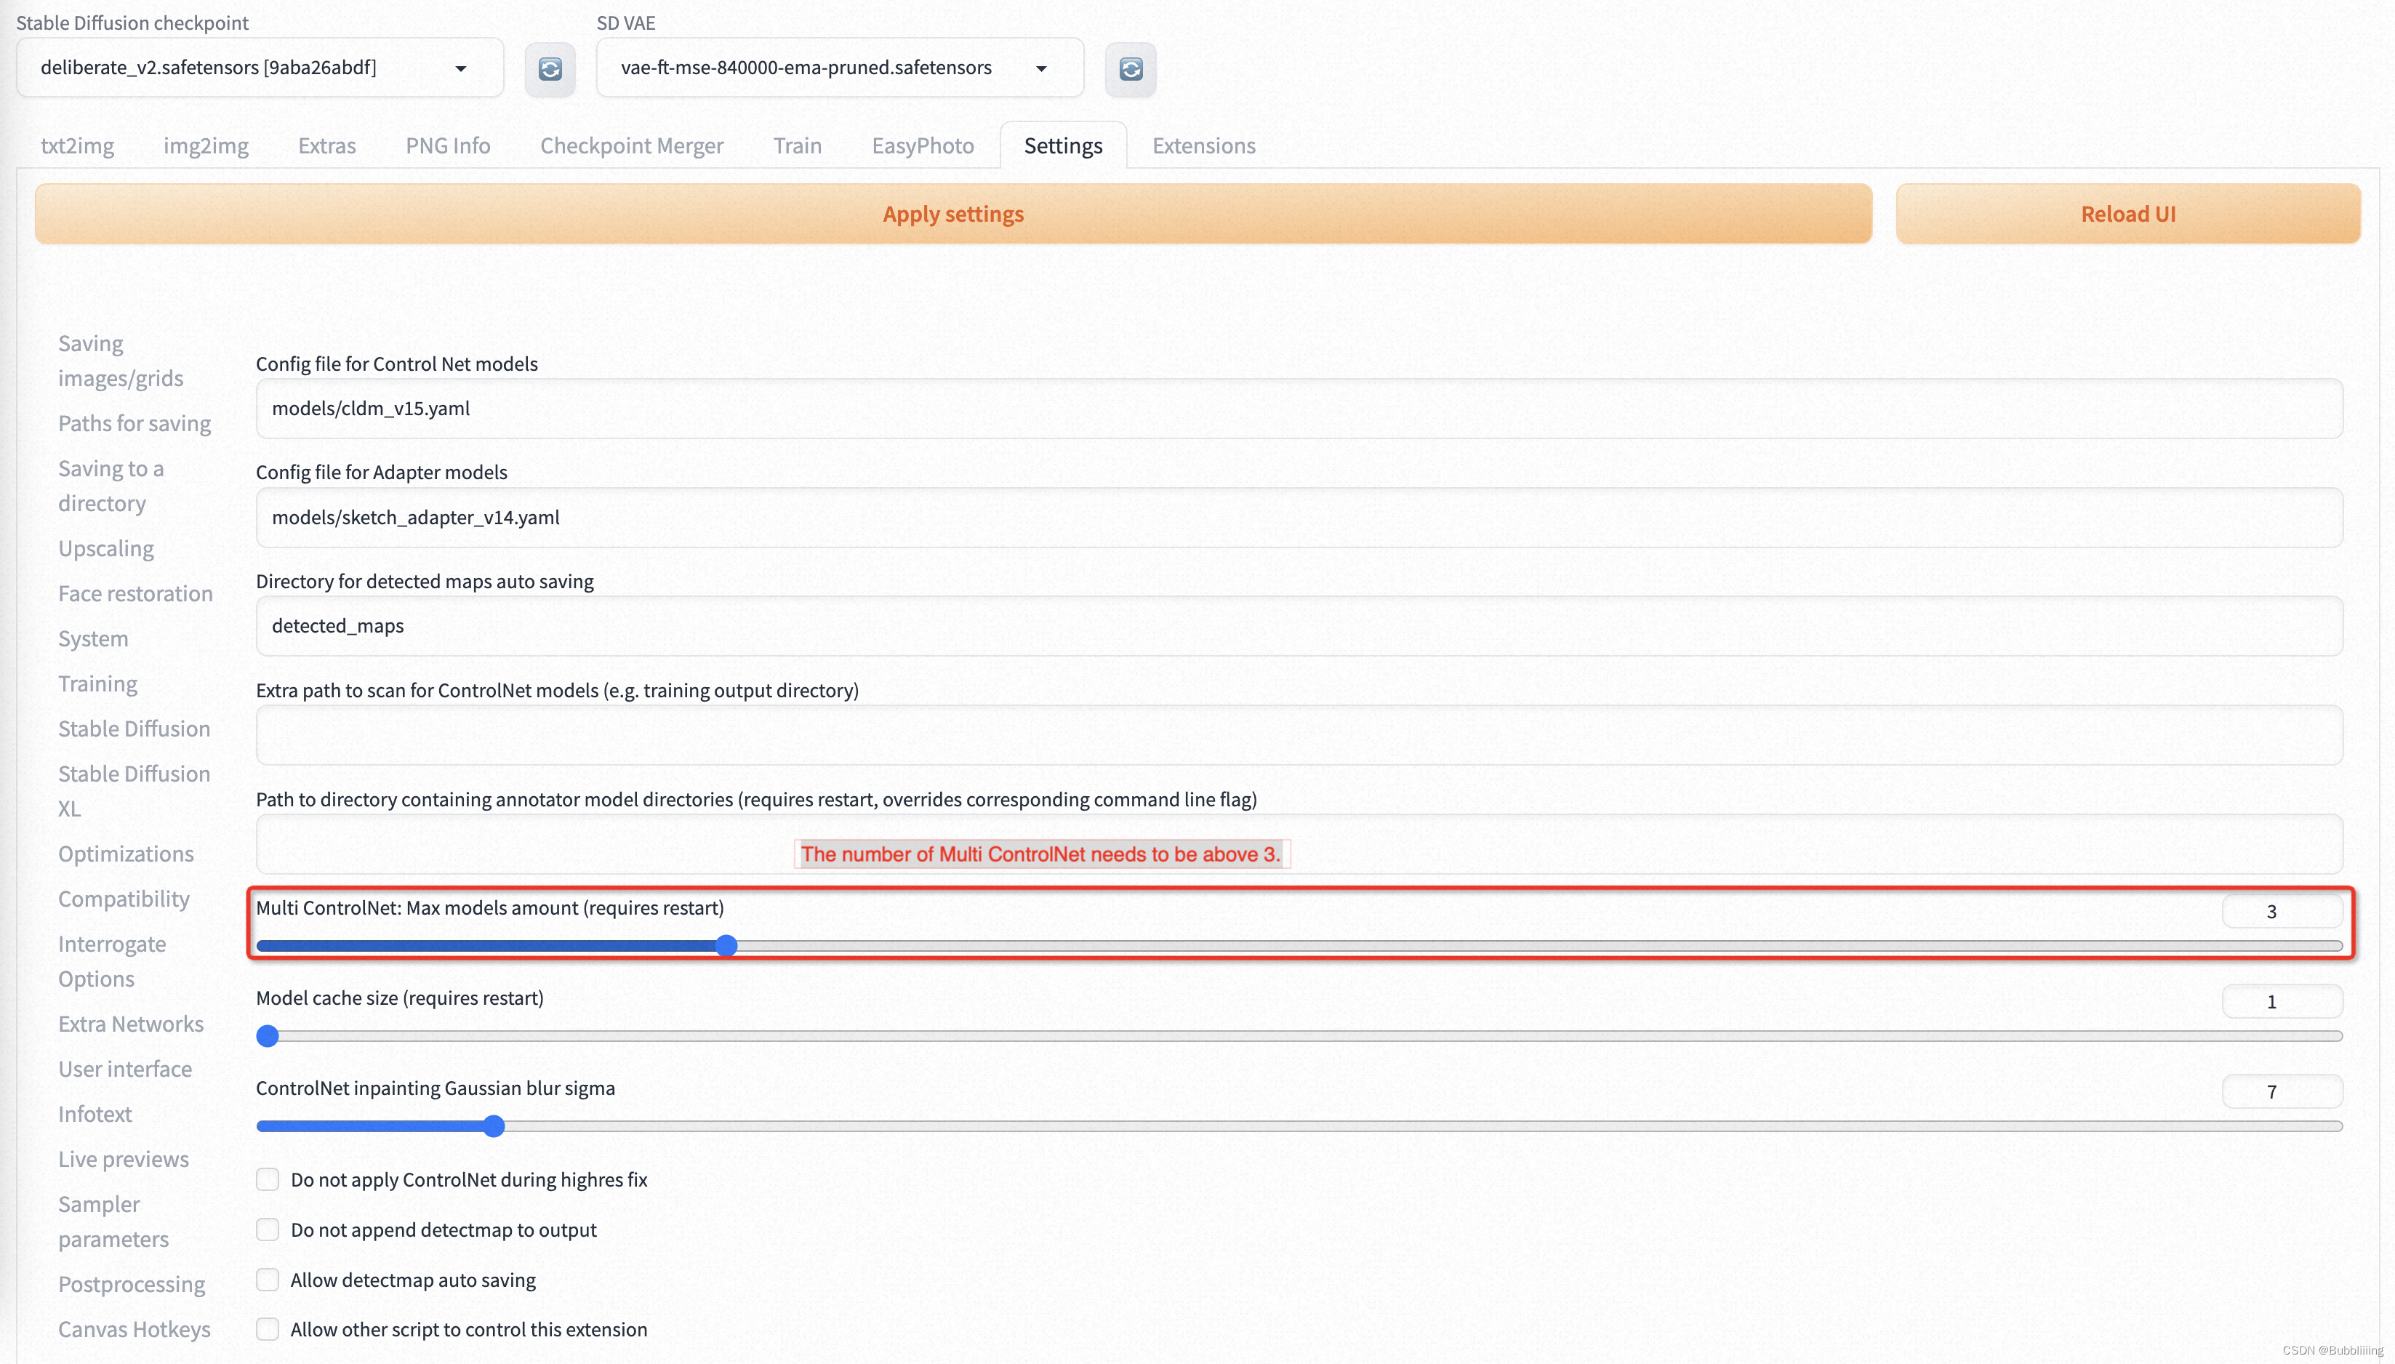Click Apply settings button
Viewport: 2395px width, 1364px height.
954,212
